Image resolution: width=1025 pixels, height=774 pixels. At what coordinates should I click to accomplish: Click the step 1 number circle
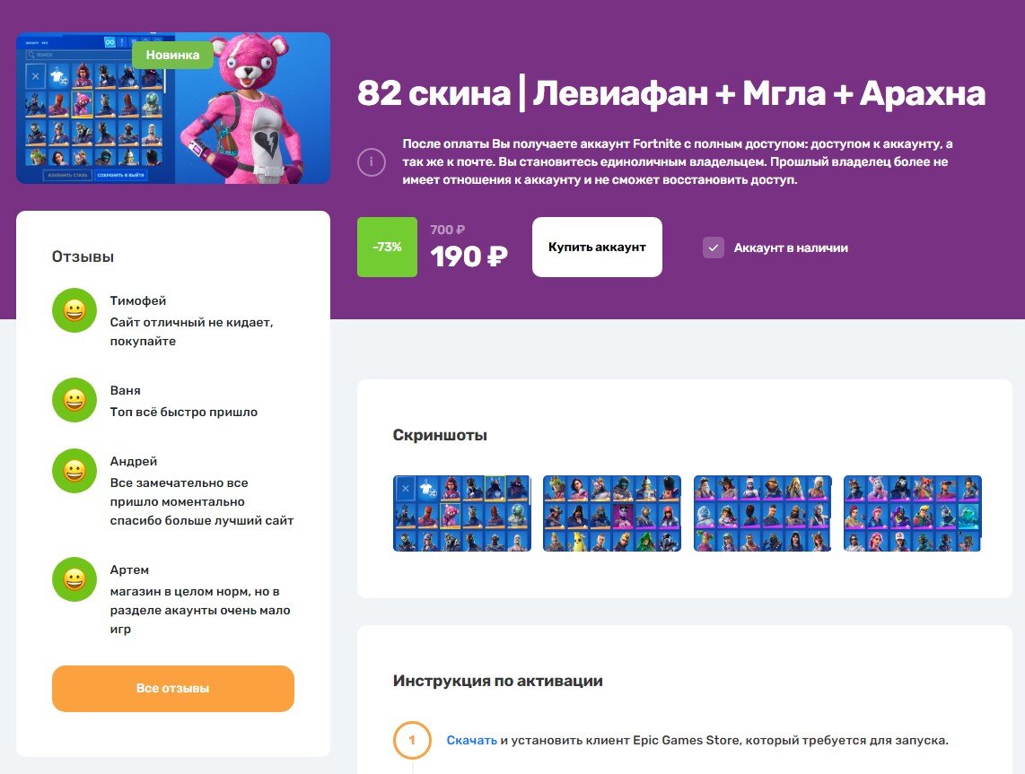[412, 740]
